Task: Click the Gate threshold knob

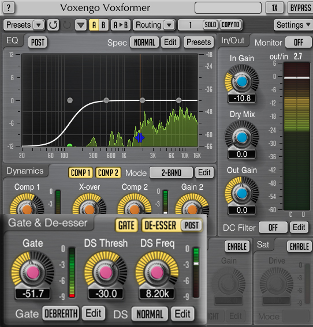Action: point(32,272)
